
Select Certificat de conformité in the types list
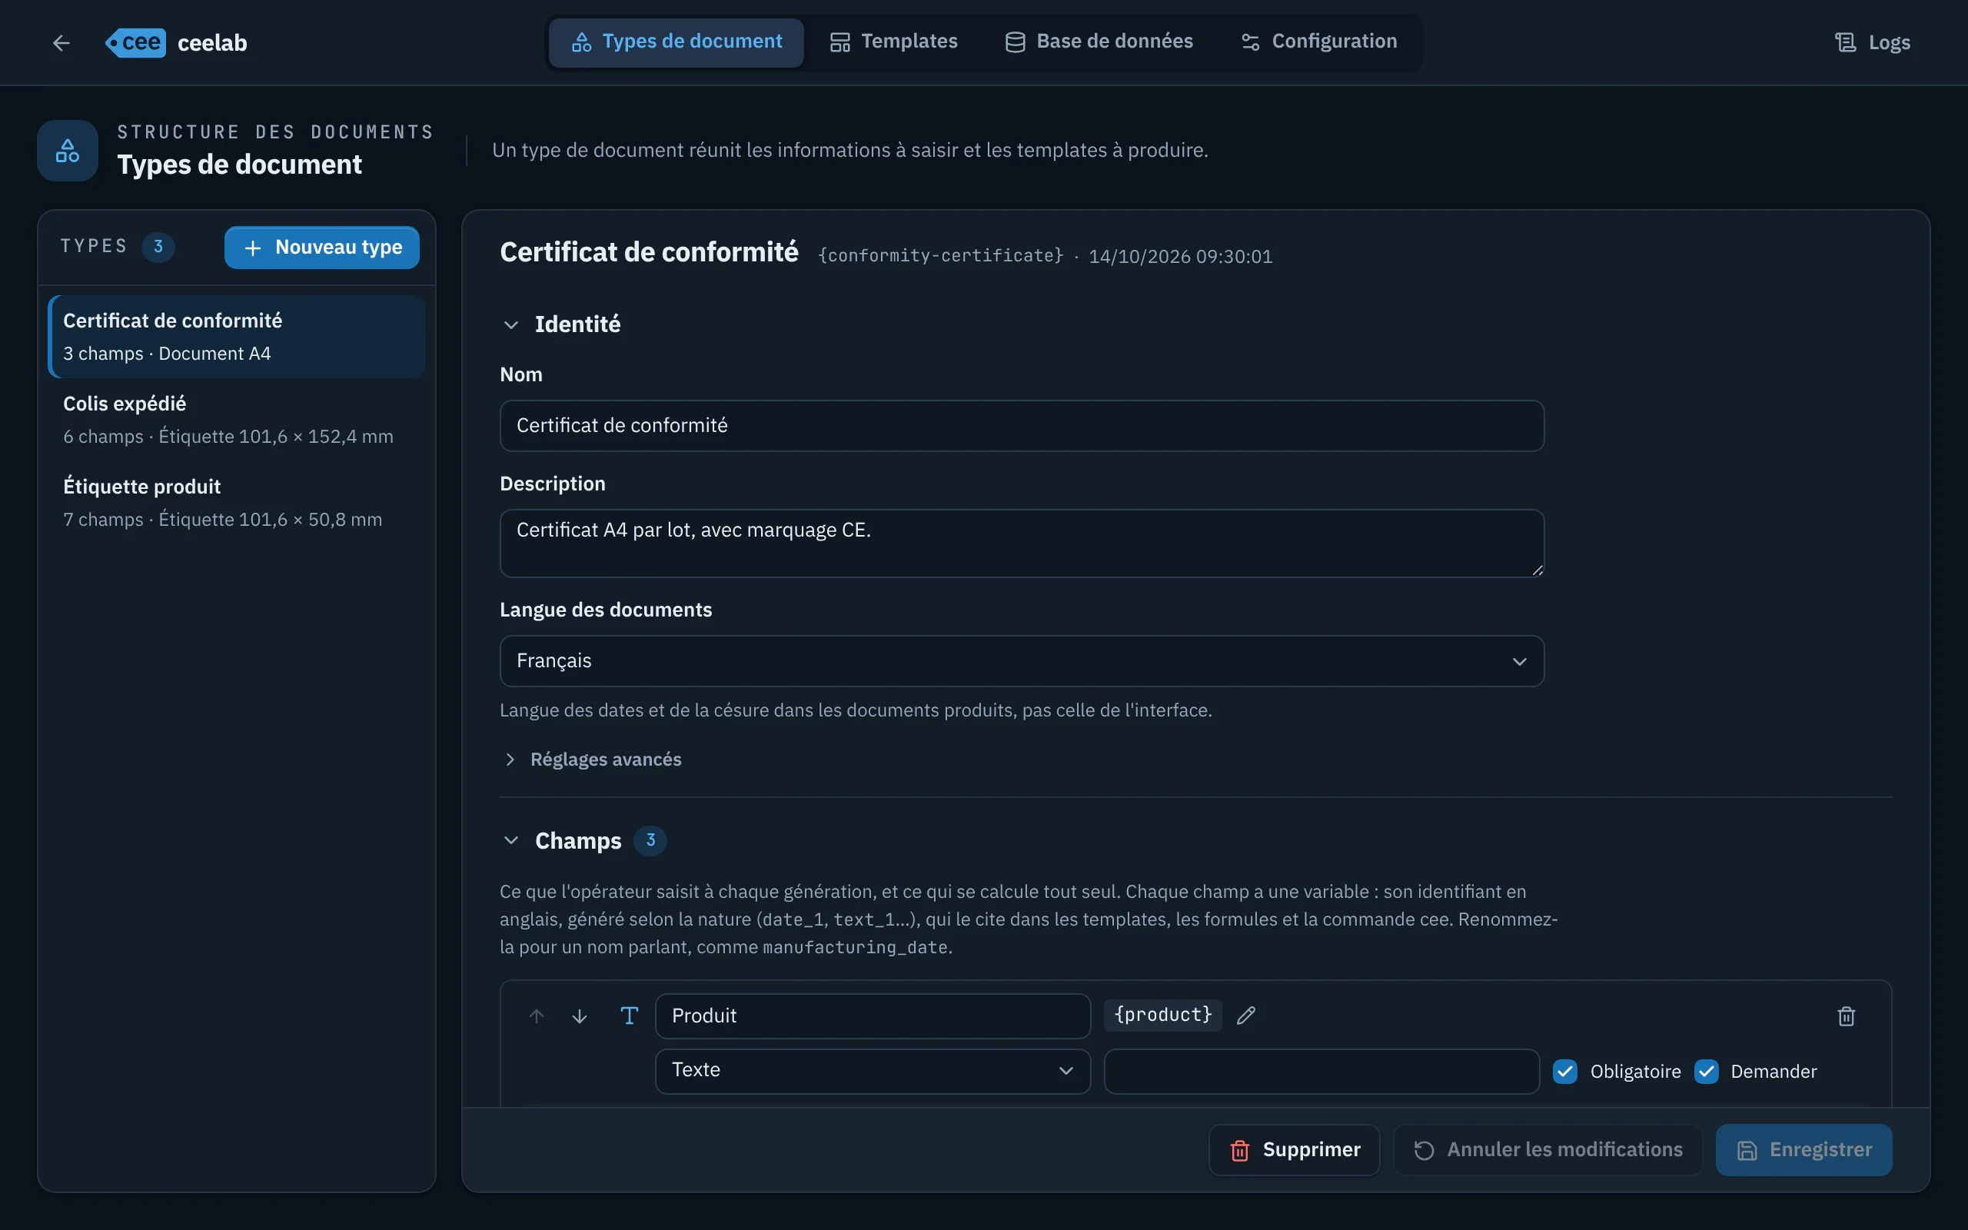tap(237, 337)
